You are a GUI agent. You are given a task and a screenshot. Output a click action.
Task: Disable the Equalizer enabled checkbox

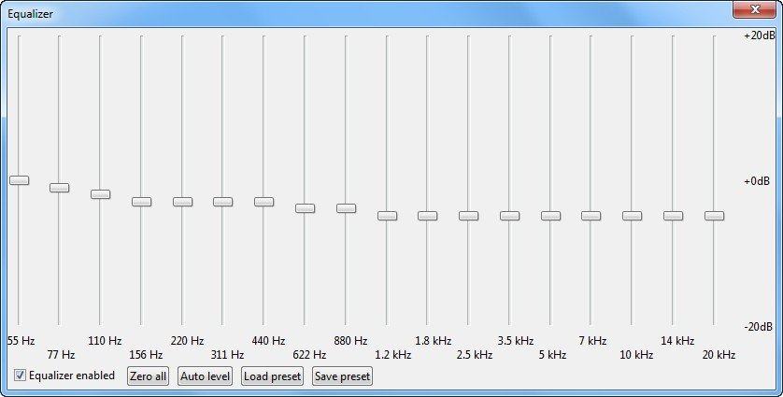(20, 375)
